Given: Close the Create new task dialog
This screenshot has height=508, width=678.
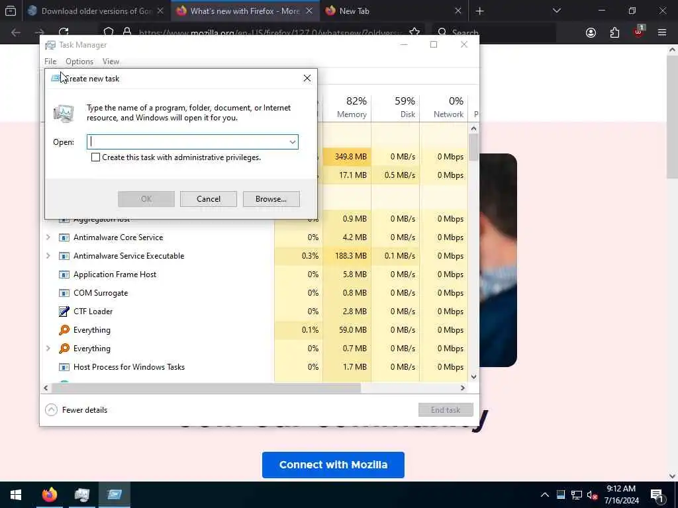Looking at the screenshot, I should click(307, 78).
